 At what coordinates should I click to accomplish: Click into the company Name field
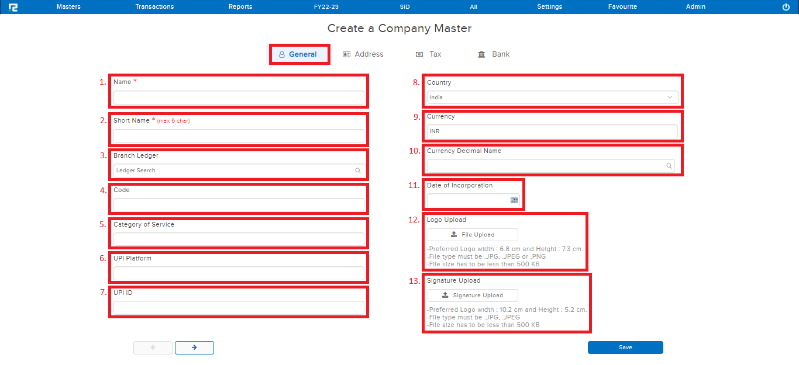pos(239,98)
